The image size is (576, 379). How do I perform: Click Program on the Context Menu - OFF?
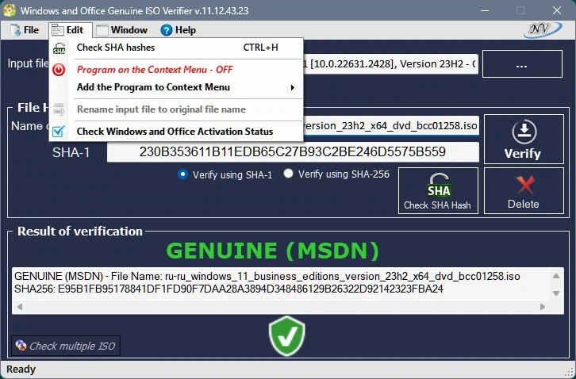176,70
